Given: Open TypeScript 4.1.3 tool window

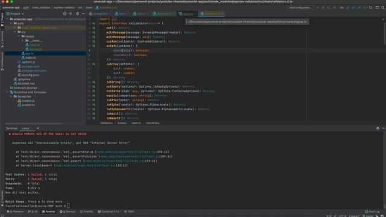Looking at the screenshot, I should point(109,212).
